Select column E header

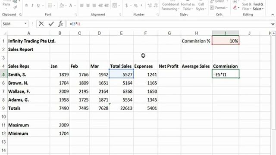tap(121, 33)
